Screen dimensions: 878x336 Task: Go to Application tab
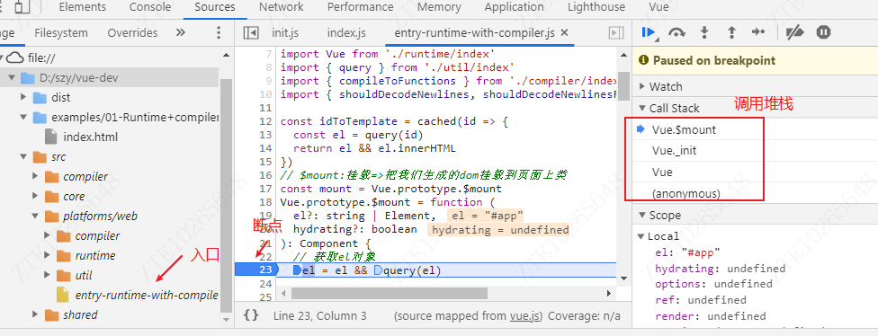coord(514,7)
